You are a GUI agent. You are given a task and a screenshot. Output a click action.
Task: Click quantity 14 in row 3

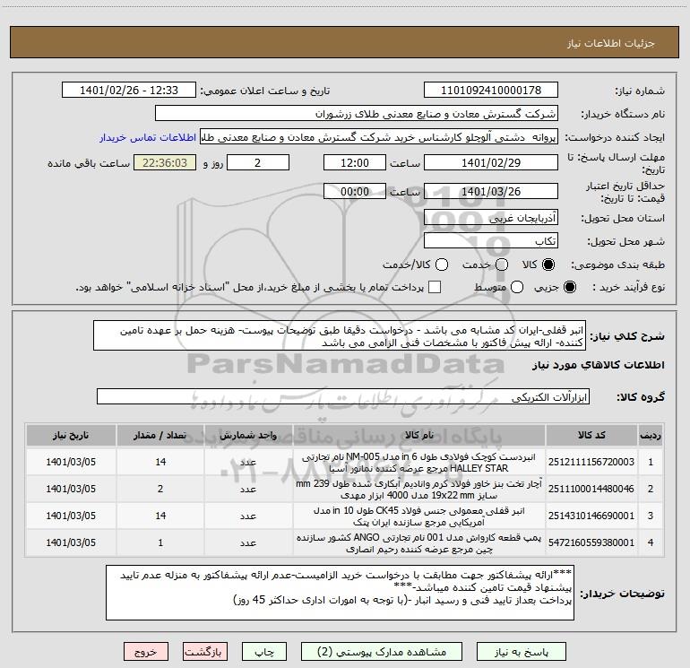click(160, 516)
